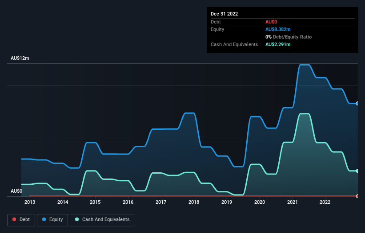Click the Equity value AU$8.382m
The width and height of the screenshot is (365, 233).
click(x=278, y=29)
